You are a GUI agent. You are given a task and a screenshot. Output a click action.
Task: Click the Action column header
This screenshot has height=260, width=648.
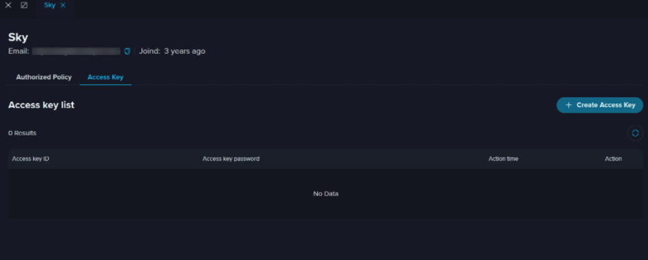(x=613, y=159)
